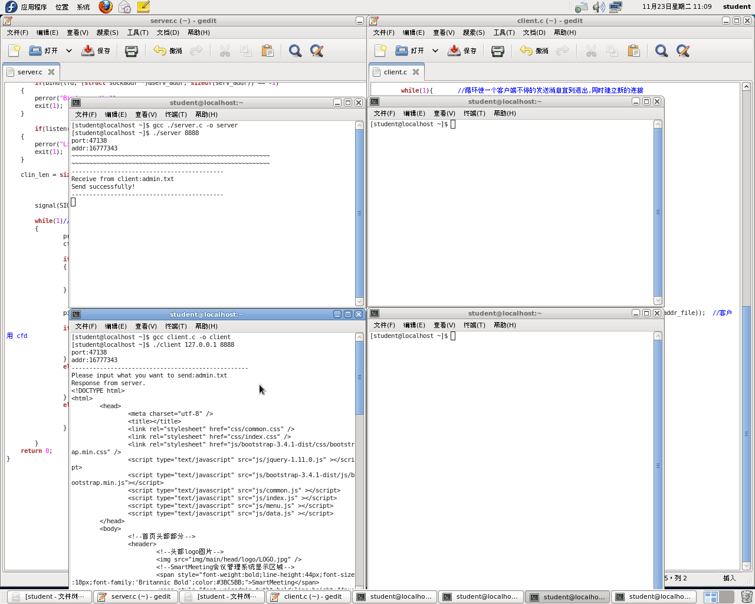
Task: Click the copy icon in server.c gedit toolbar
Action: click(x=246, y=51)
